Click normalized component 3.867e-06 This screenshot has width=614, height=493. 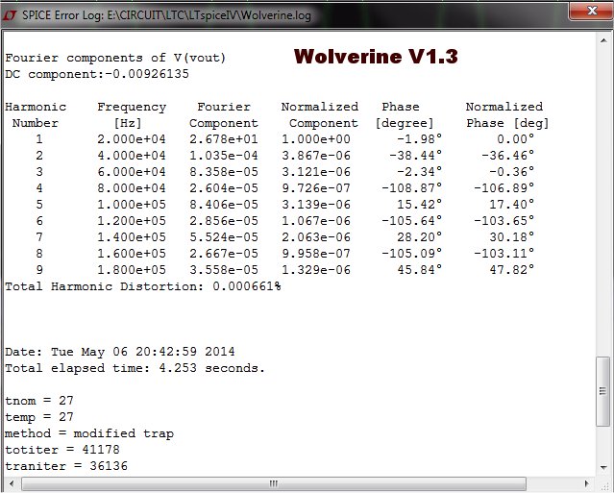[x=316, y=156]
